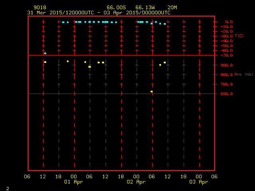Click the Pre (mb) pressure axis label

(x=243, y=74)
